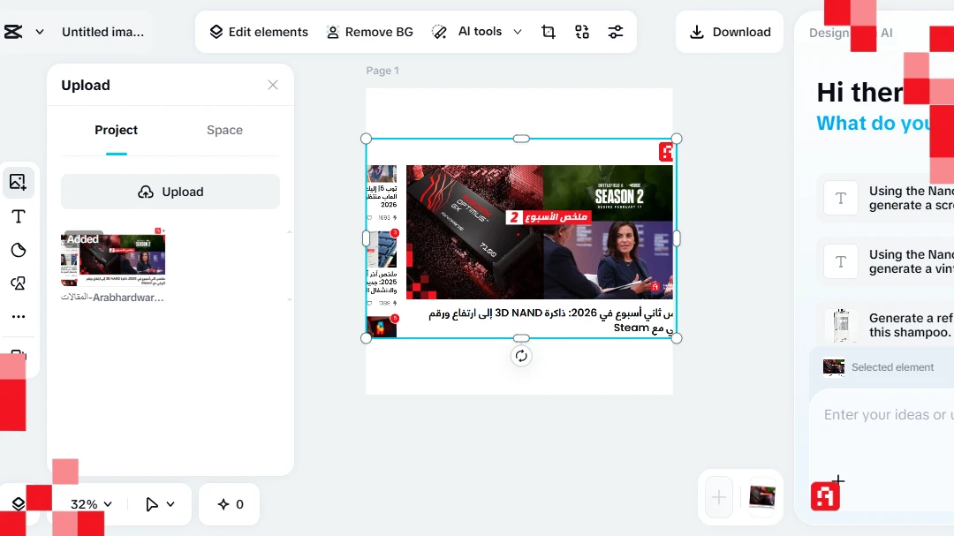Select the Project tab in Upload panel
The height and width of the screenshot is (536, 954).
(116, 130)
